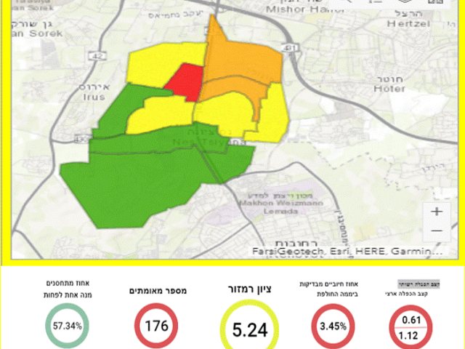Click the 0.61 over 1.12 doubling-rate gauge
Viewport: 465px width, 349px height.
click(x=411, y=327)
